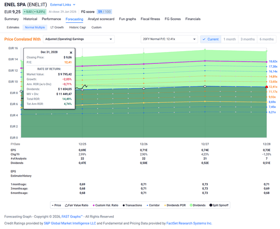Screen dimensions: 280x229
Task: Toggle the Corridor legend entry
Action: (x=153, y=205)
